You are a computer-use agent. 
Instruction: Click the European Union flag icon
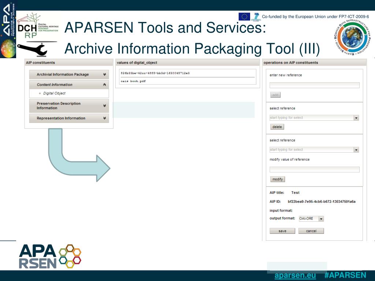pyautogui.click(x=244, y=17)
